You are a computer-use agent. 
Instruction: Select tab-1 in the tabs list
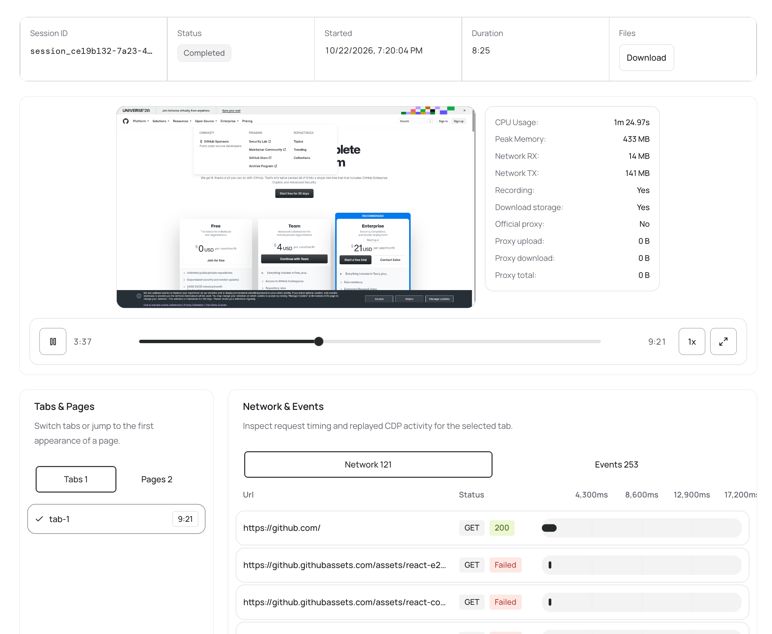116,519
